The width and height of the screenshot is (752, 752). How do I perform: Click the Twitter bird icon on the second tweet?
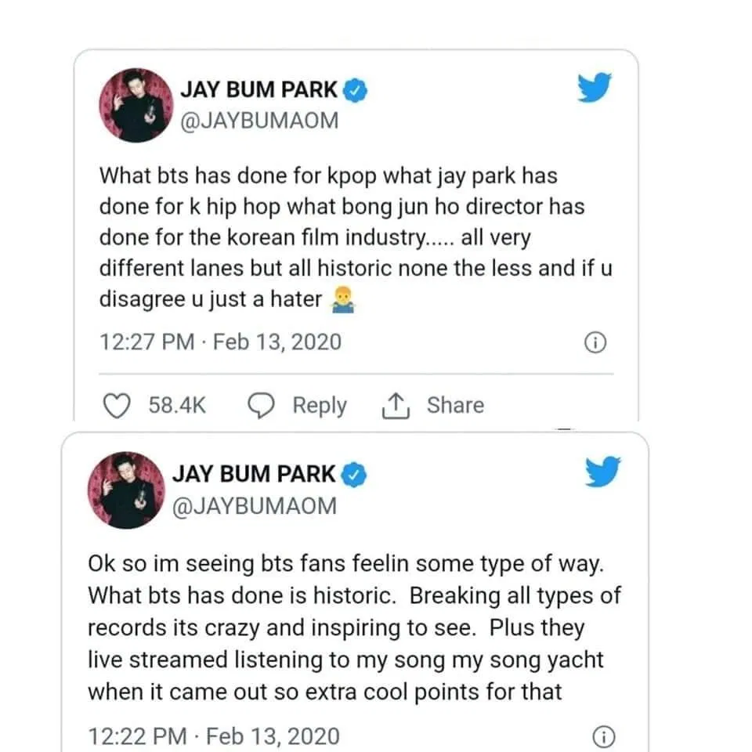click(x=602, y=472)
